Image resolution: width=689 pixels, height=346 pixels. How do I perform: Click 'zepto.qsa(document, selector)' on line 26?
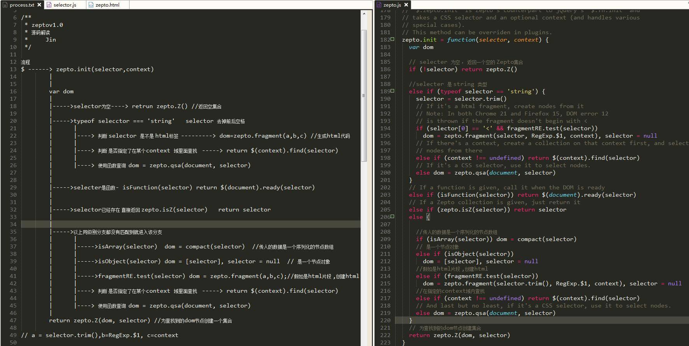(x=200, y=165)
